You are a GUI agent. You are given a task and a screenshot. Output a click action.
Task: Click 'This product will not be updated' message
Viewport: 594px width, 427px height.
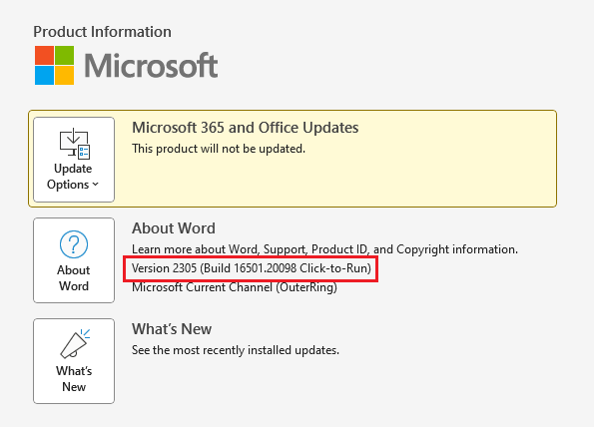pos(219,149)
